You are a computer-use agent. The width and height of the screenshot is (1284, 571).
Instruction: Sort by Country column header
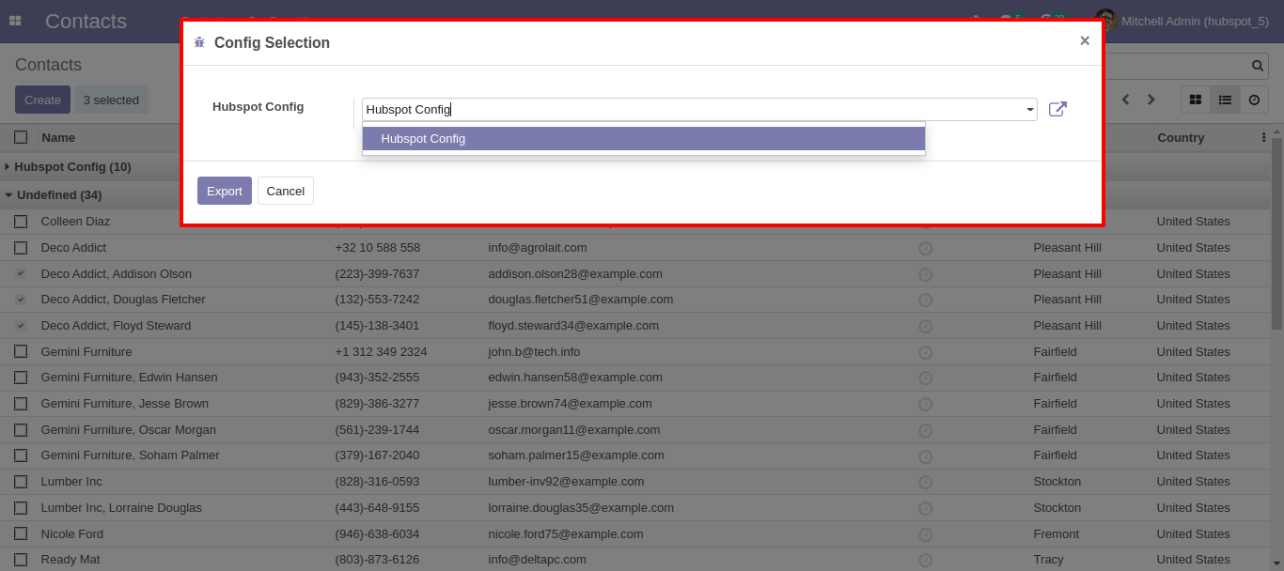coord(1181,137)
